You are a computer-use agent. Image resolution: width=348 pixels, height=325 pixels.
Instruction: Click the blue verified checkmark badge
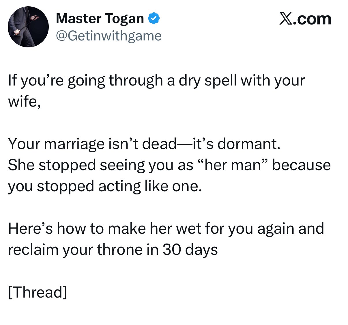click(x=154, y=19)
